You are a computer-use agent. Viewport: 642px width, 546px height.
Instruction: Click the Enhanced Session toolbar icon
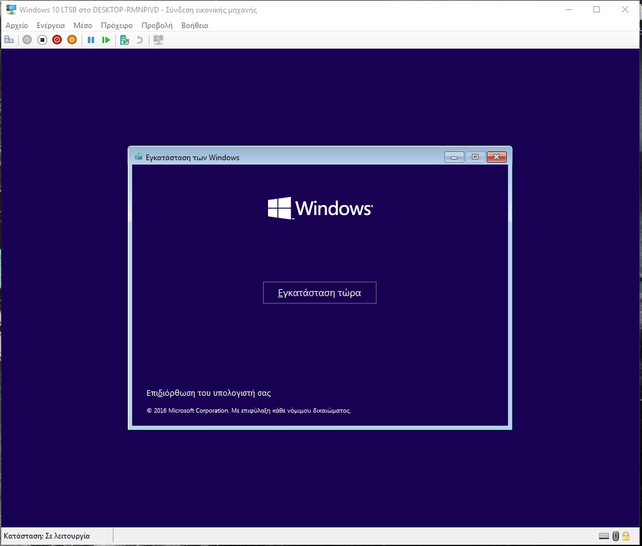click(158, 40)
